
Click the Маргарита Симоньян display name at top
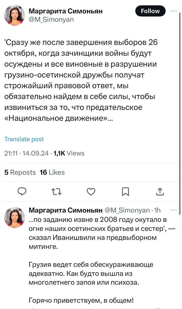coord(66,11)
